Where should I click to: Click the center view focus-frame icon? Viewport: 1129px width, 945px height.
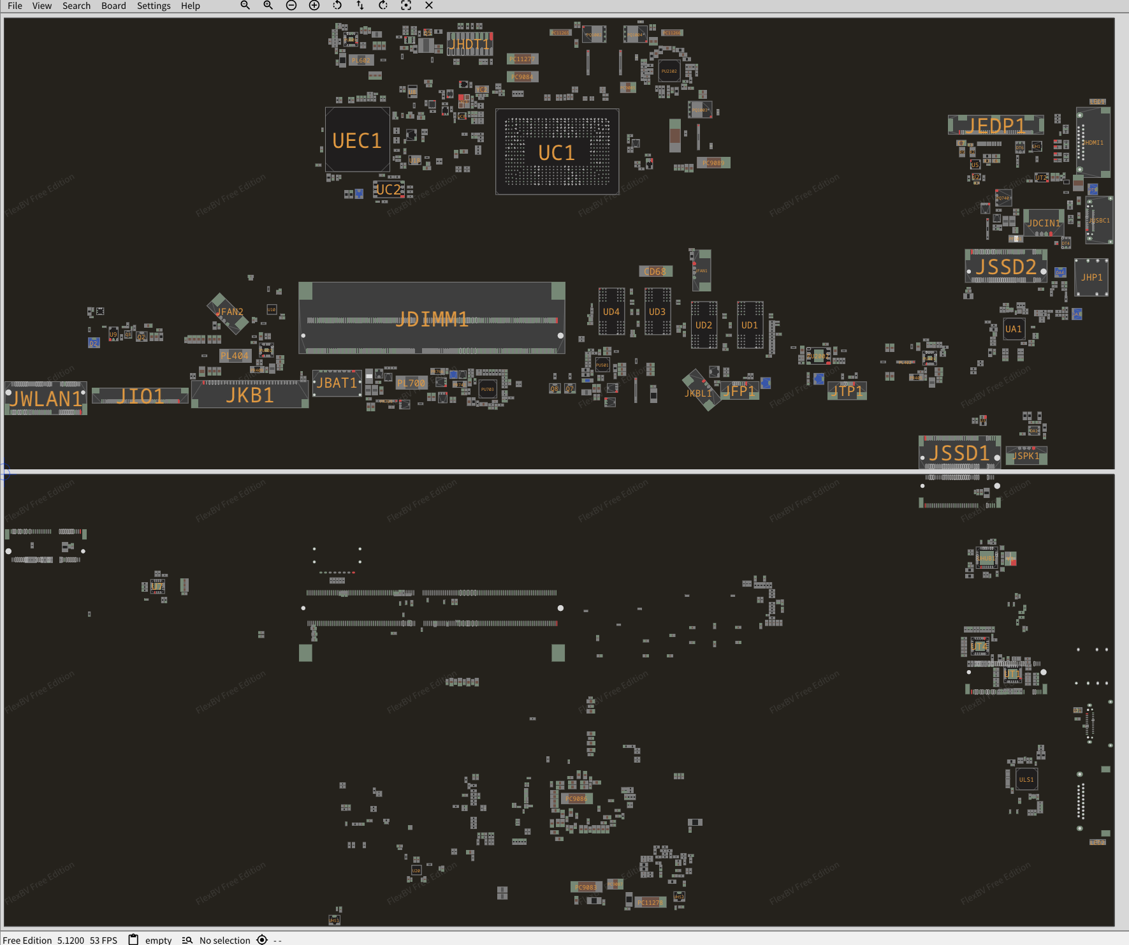(406, 6)
